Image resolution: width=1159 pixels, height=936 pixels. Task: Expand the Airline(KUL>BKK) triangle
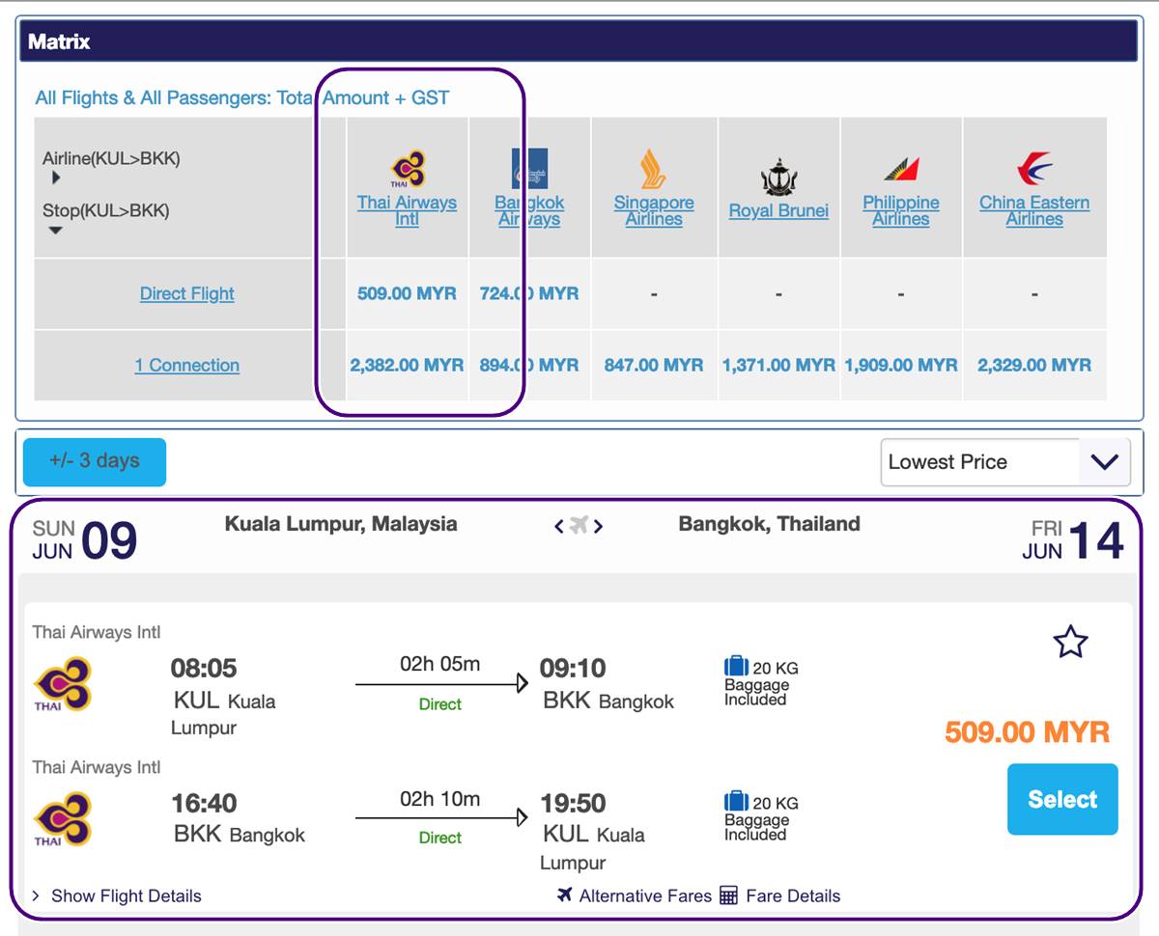pos(56,178)
